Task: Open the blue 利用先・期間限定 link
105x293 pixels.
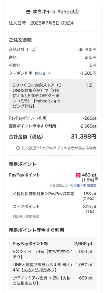Action: point(83,185)
